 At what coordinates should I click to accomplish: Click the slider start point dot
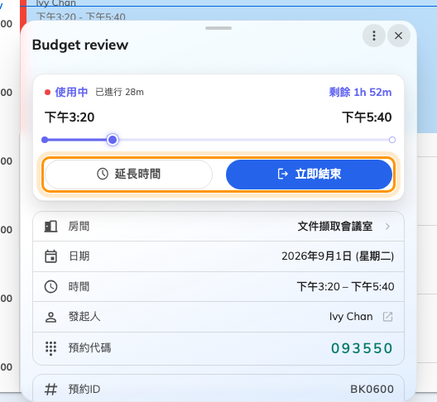(45, 140)
